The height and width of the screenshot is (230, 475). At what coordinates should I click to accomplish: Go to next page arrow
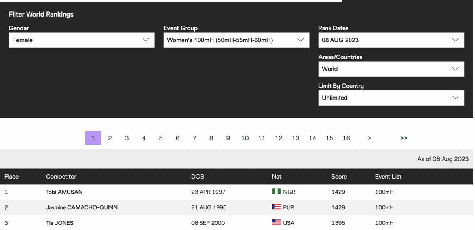(x=370, y=138)
